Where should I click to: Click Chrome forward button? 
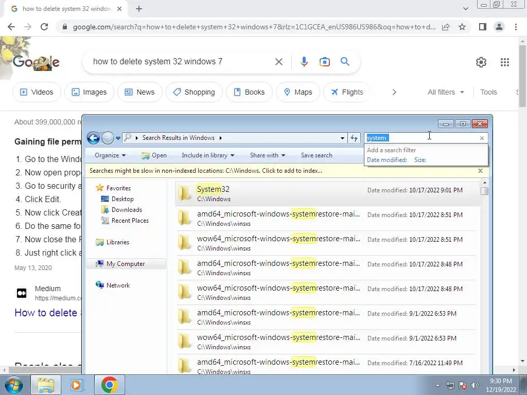pyautogui.click(x=28, y=27)
